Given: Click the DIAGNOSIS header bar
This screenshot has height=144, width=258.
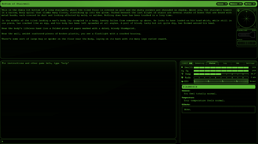Looking at the screenshot, I should [218, 87].
